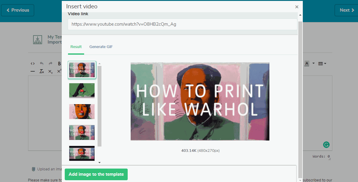The width and height of the screenshot is (358, 182).
Task: Apply bold formatting
Action: click(59, 63)
